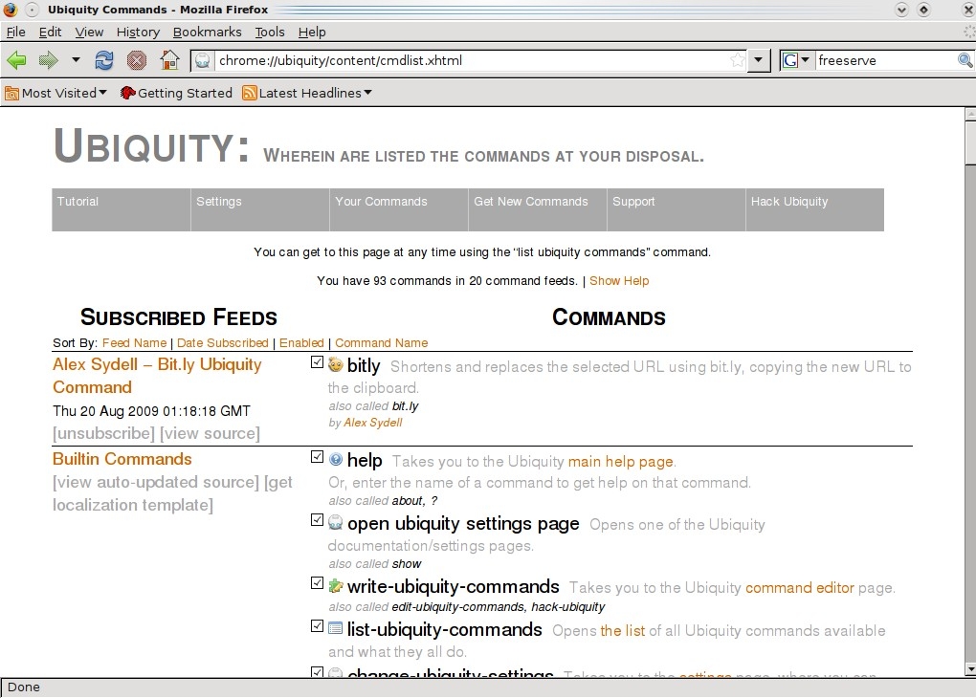Viewport: 976px width, 698px height.
Task: Click the Getting Started bookmark icon
Action: point(127,93)
